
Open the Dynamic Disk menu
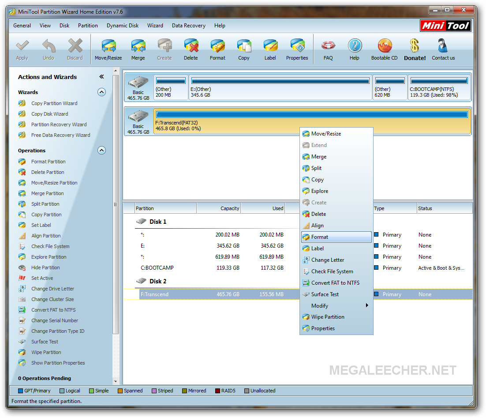pos(123,26)
